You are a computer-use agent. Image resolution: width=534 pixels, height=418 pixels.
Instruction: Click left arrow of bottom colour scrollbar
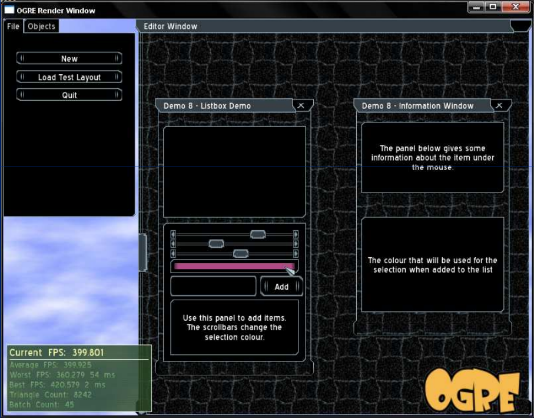[x=173, y=254]
